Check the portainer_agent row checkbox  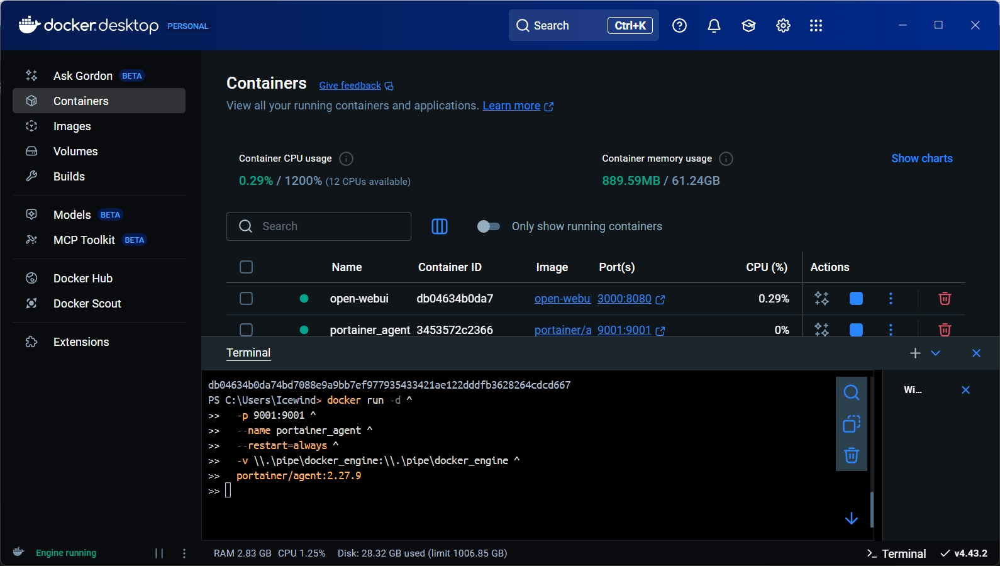click(247, 330)
